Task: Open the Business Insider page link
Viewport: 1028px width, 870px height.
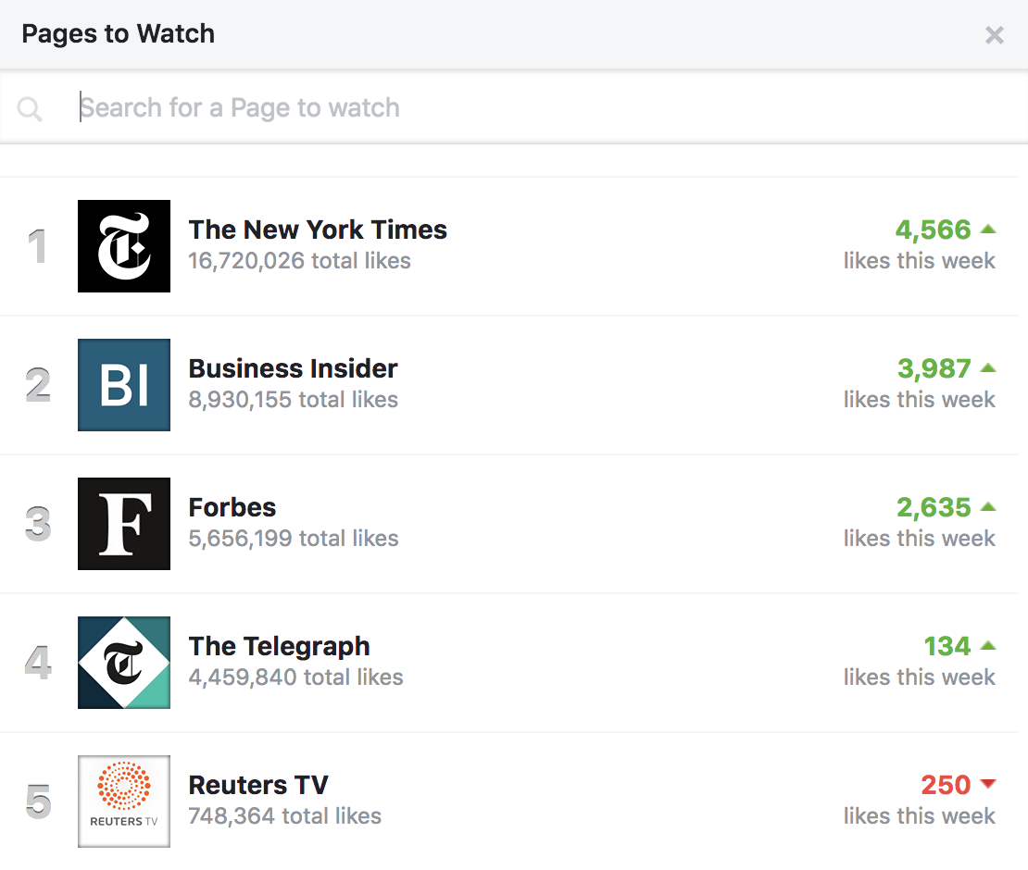Action: pyautogui.click(x=293, y=368)
